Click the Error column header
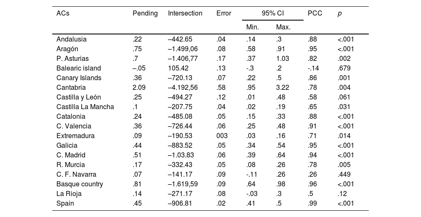The width and height of the screenshot is (421, 217). (224, 13)
